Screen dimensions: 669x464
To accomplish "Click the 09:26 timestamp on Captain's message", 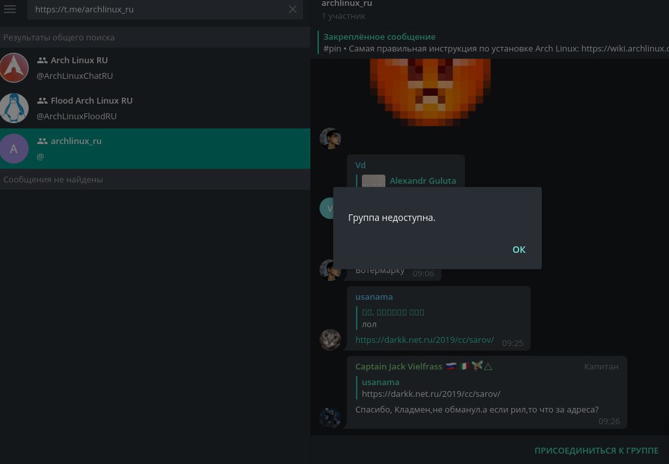I will click(609, 422).
